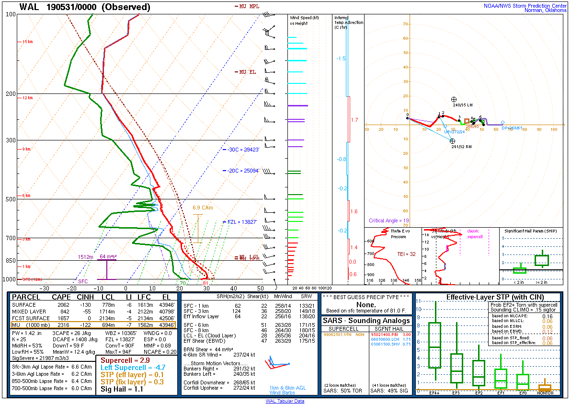Image resolution: width=571 pixels, height=405 pixels.
Task: Click the 'TEI = 32' value
Action: coord(406,254)
